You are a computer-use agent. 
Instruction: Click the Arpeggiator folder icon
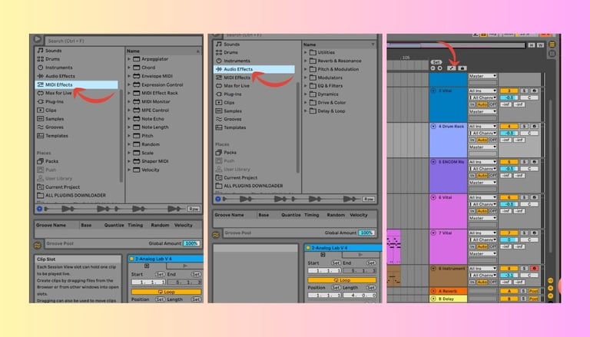tap(136, 59)
